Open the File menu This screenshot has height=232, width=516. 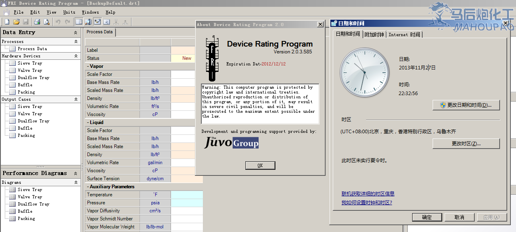pos(18,12)
